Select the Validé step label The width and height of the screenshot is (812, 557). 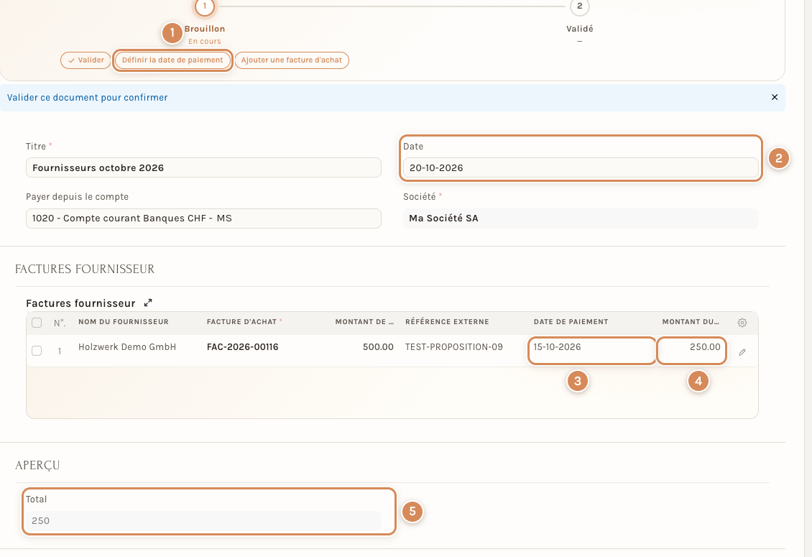point(579,29)
